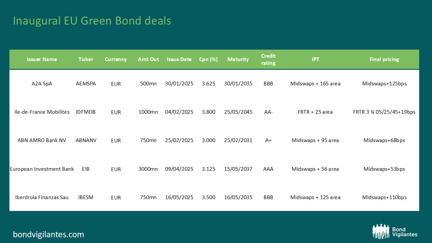Click IPT 'Midswaps + 165 area'
432x243 pixels.
pyautogui.click(x=316, y=84)
